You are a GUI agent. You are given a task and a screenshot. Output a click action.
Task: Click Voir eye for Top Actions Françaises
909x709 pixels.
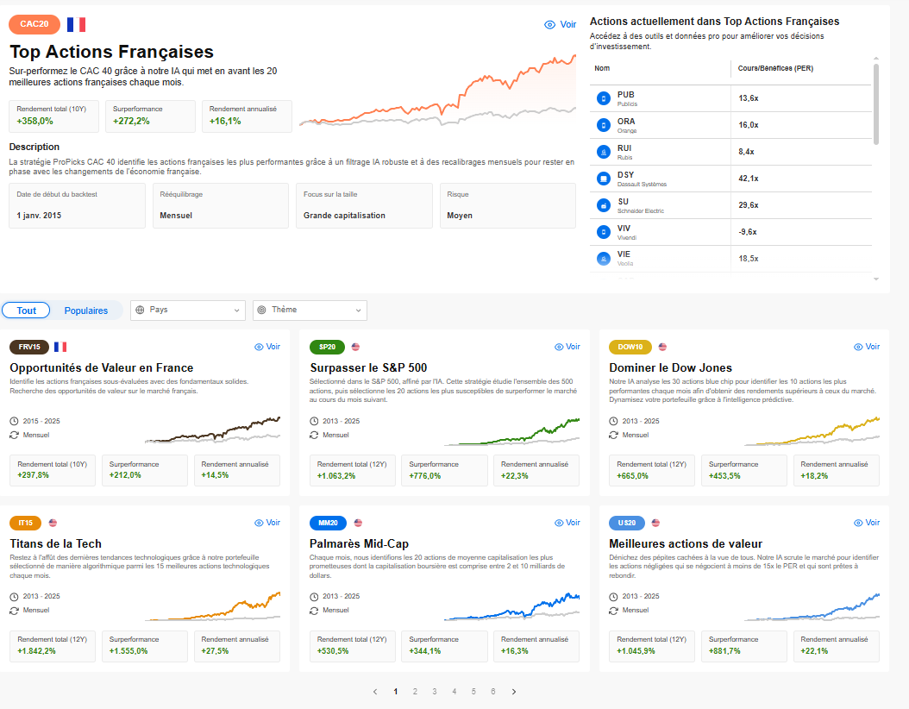pos(560,24)
